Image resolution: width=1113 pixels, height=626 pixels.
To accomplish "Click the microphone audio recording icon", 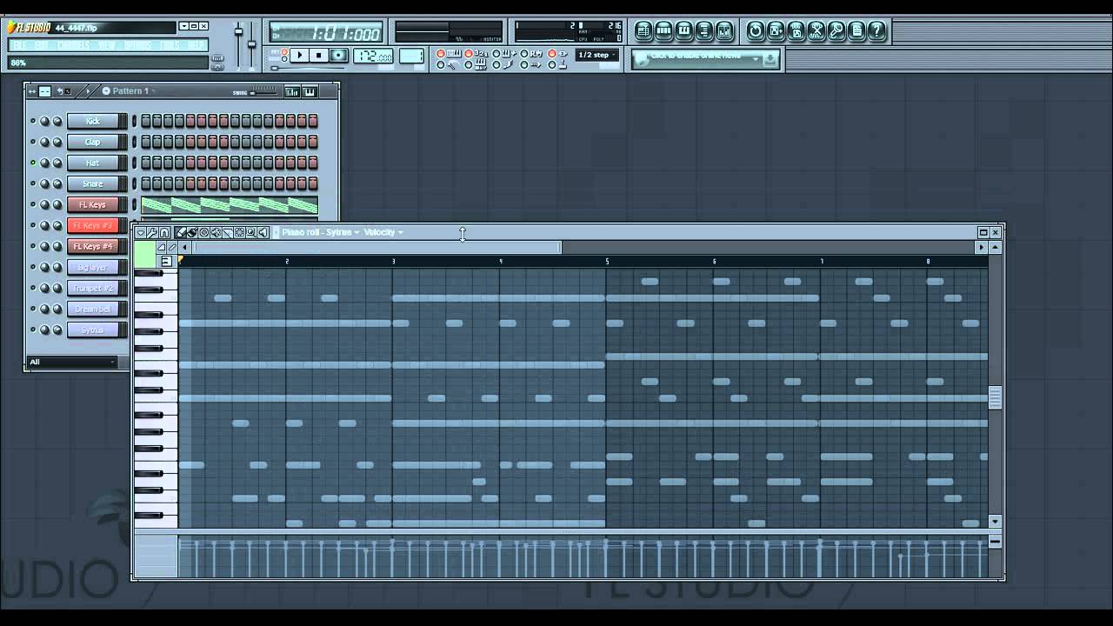I will 836,31.
